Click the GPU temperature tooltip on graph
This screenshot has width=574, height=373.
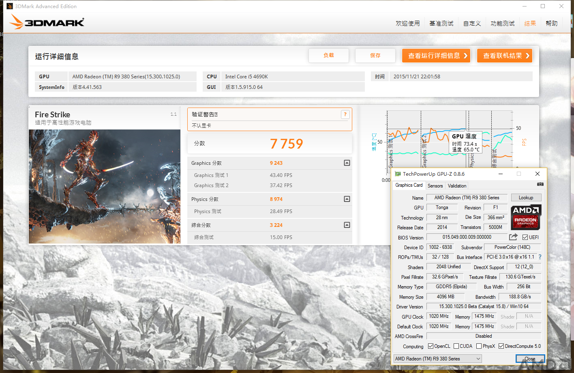tap(465, 142)
